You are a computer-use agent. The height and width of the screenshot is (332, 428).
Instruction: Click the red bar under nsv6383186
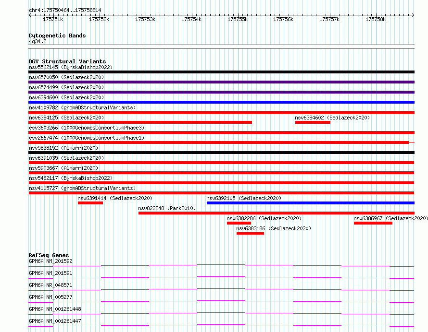(250, 233)
